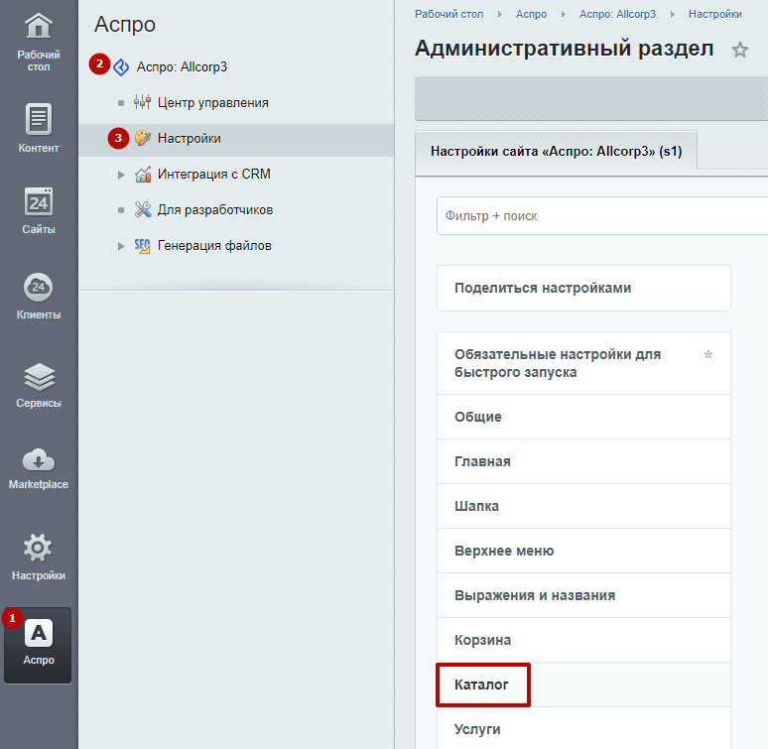This screenshot has height=749, width=768.
Task: Select Настройки item in Аспро tree
Action: [x=190, y=139]
